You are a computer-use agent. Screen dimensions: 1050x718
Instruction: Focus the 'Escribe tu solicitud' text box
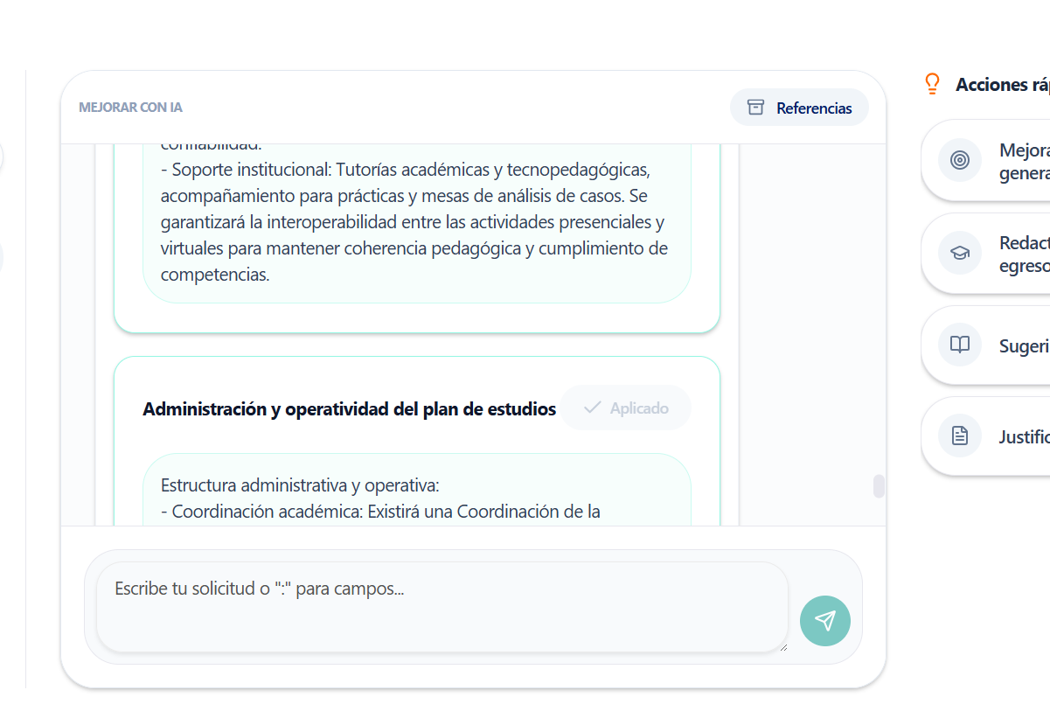pyautogui.click(x=442, y=606)
